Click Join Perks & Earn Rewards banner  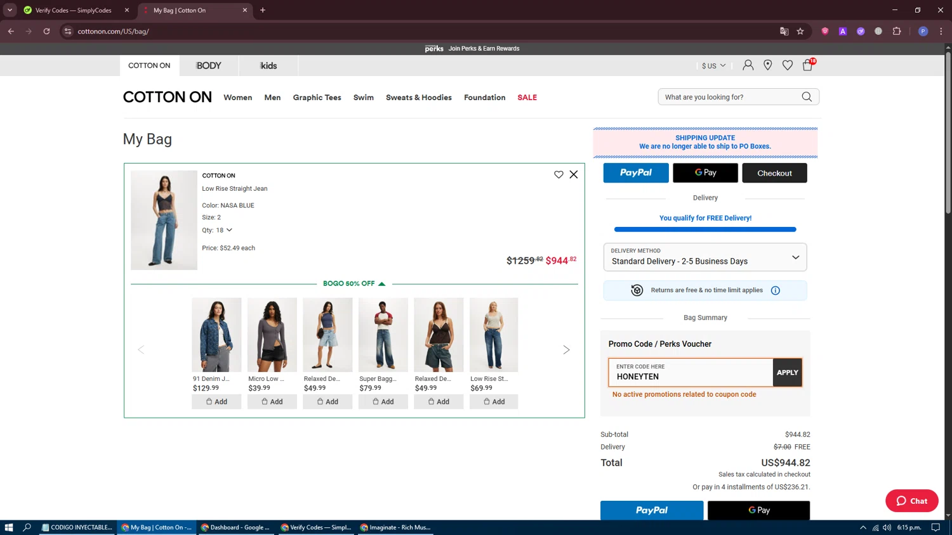click(x=472, y=48)
